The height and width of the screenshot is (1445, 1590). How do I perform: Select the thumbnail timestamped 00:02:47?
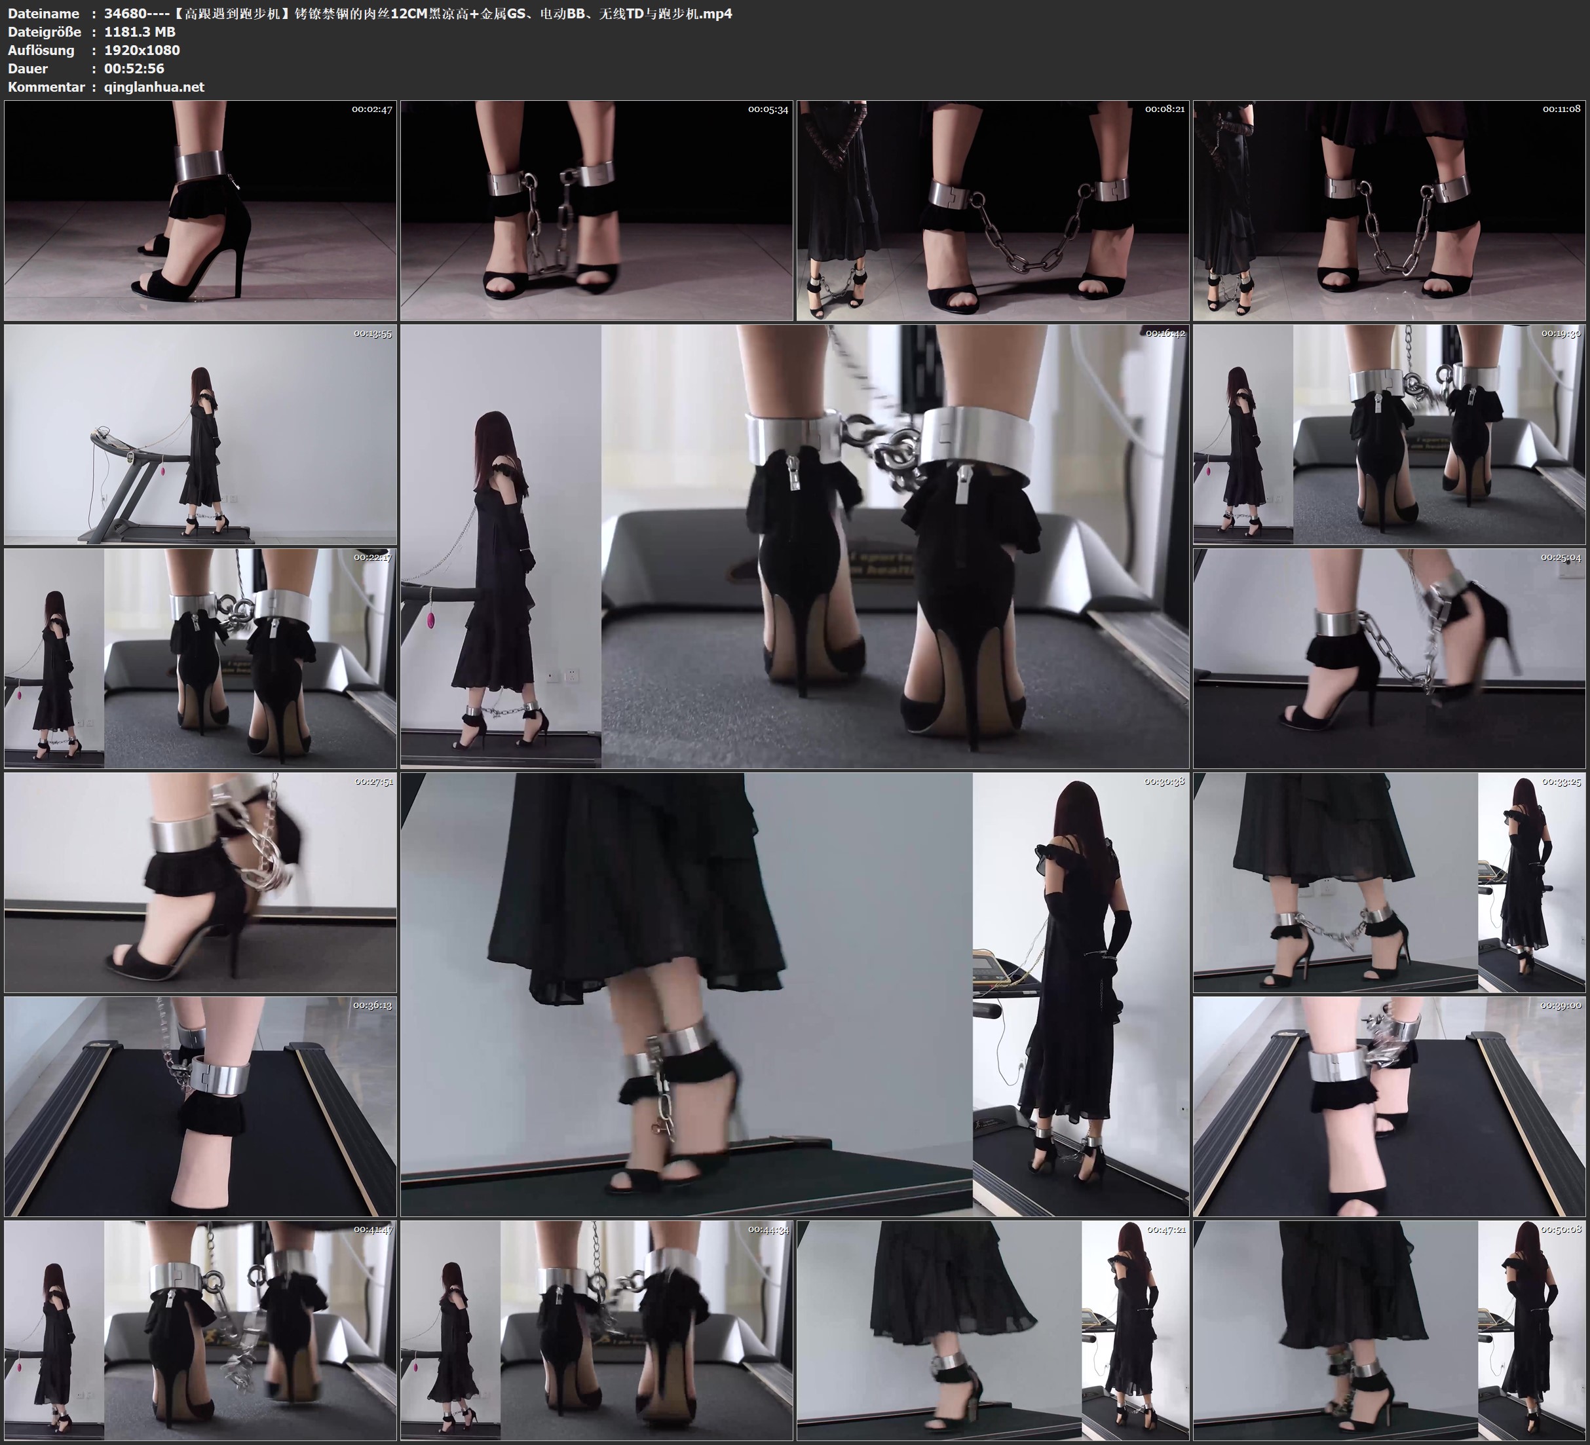[200, 211]
